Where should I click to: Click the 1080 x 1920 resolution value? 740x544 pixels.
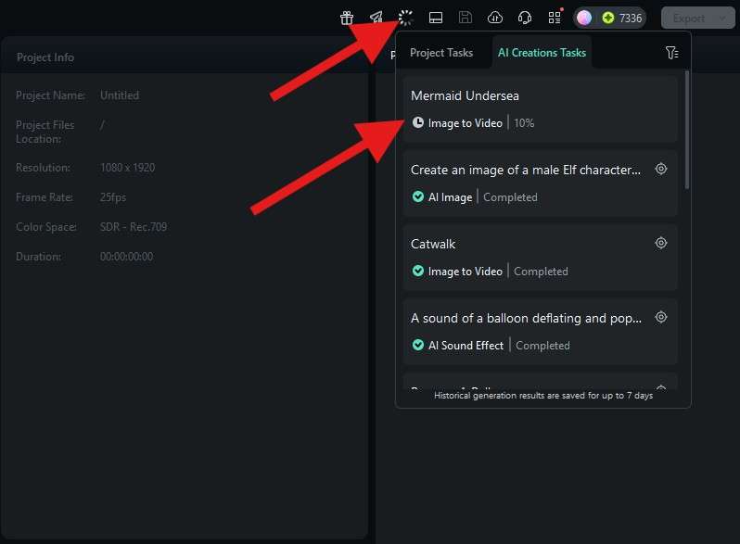[x=127, y=168]
